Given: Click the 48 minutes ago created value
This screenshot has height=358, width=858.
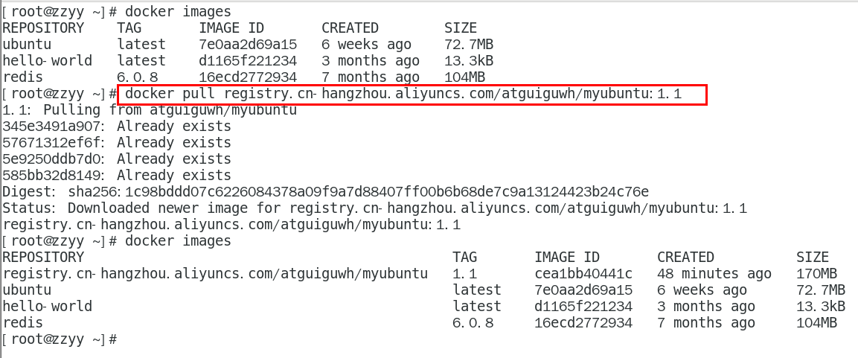Looking at the screenshot, I should point(714,274).
